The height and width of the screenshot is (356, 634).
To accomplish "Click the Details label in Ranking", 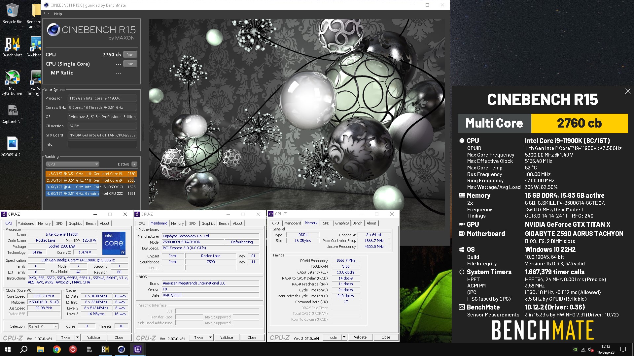I will click(x=123, y=164).
